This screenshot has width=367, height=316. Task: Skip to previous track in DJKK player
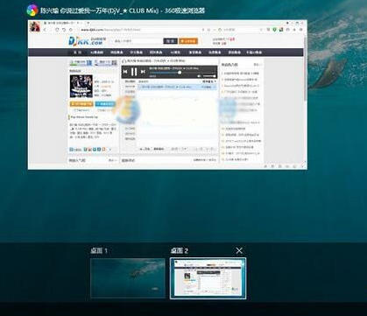coord(125,72)
